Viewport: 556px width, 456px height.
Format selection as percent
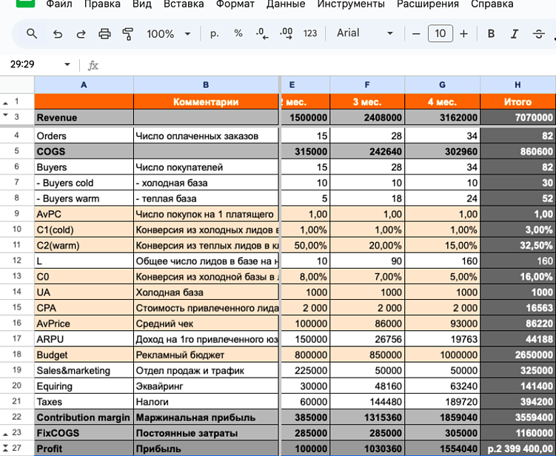pos(238,33)
